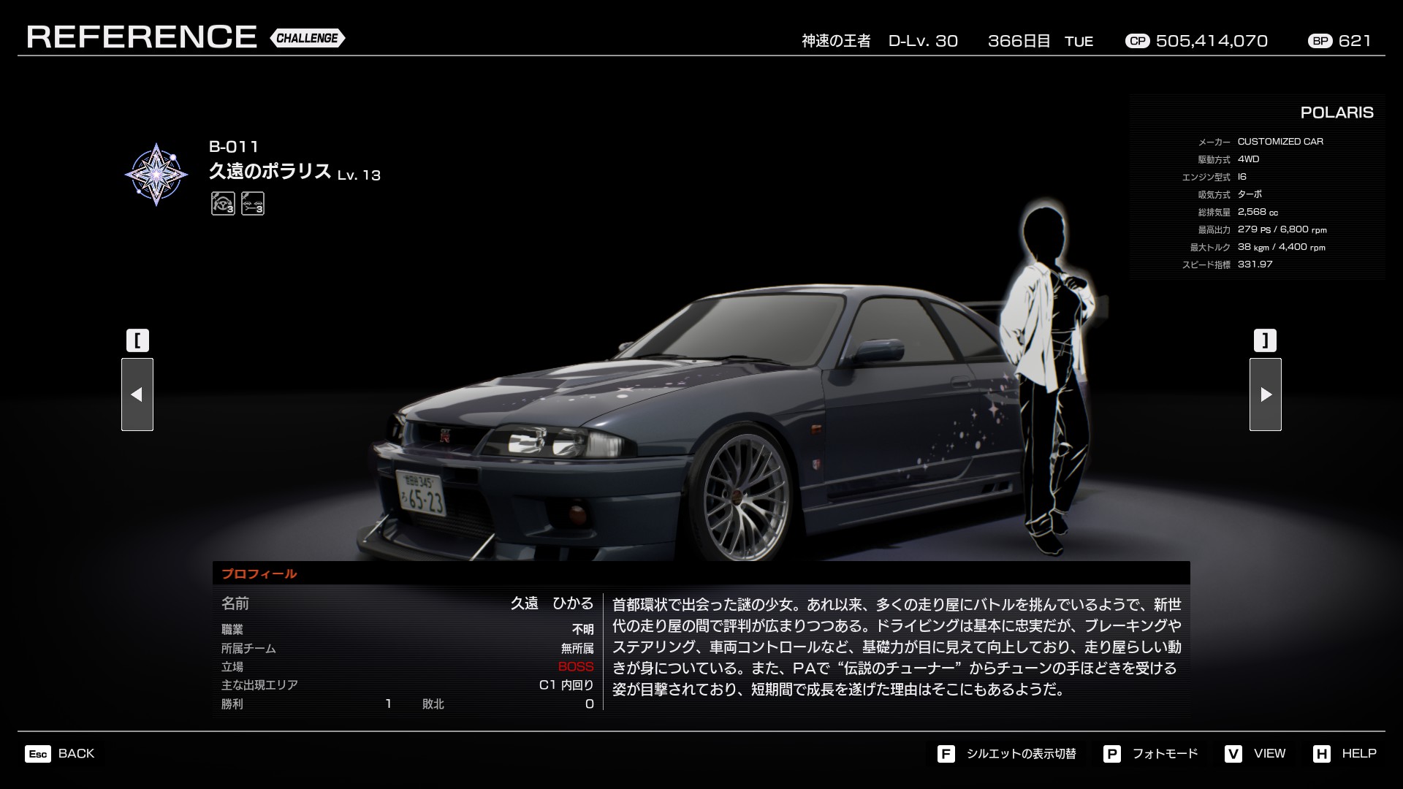Switch camera with the VIEW option
The height and width of the screenshot is (789, 1403).
point(1269,754)
